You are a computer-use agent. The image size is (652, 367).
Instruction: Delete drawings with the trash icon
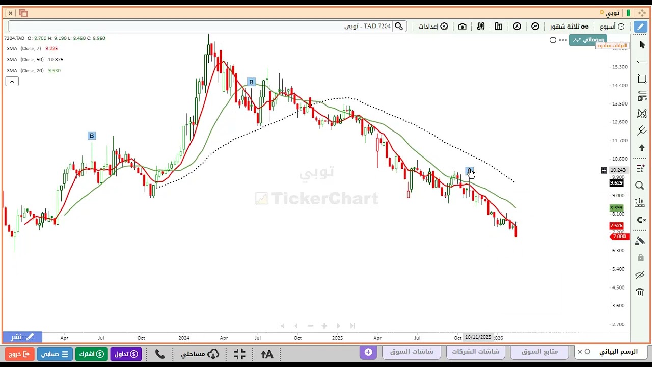click(x=640, y=292)
